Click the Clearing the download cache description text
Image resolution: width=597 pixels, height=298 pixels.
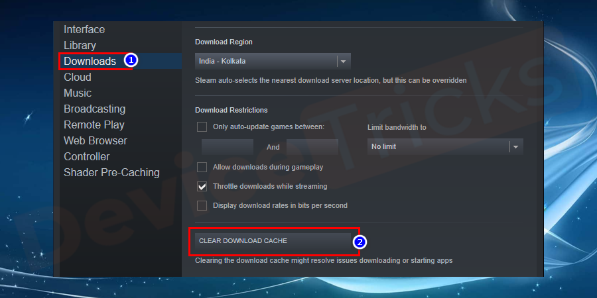point(324,261)
